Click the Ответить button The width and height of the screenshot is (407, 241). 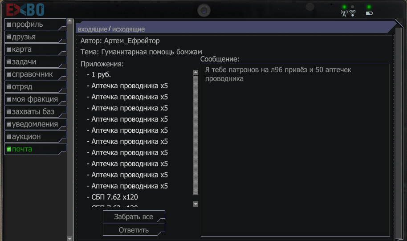134,230
